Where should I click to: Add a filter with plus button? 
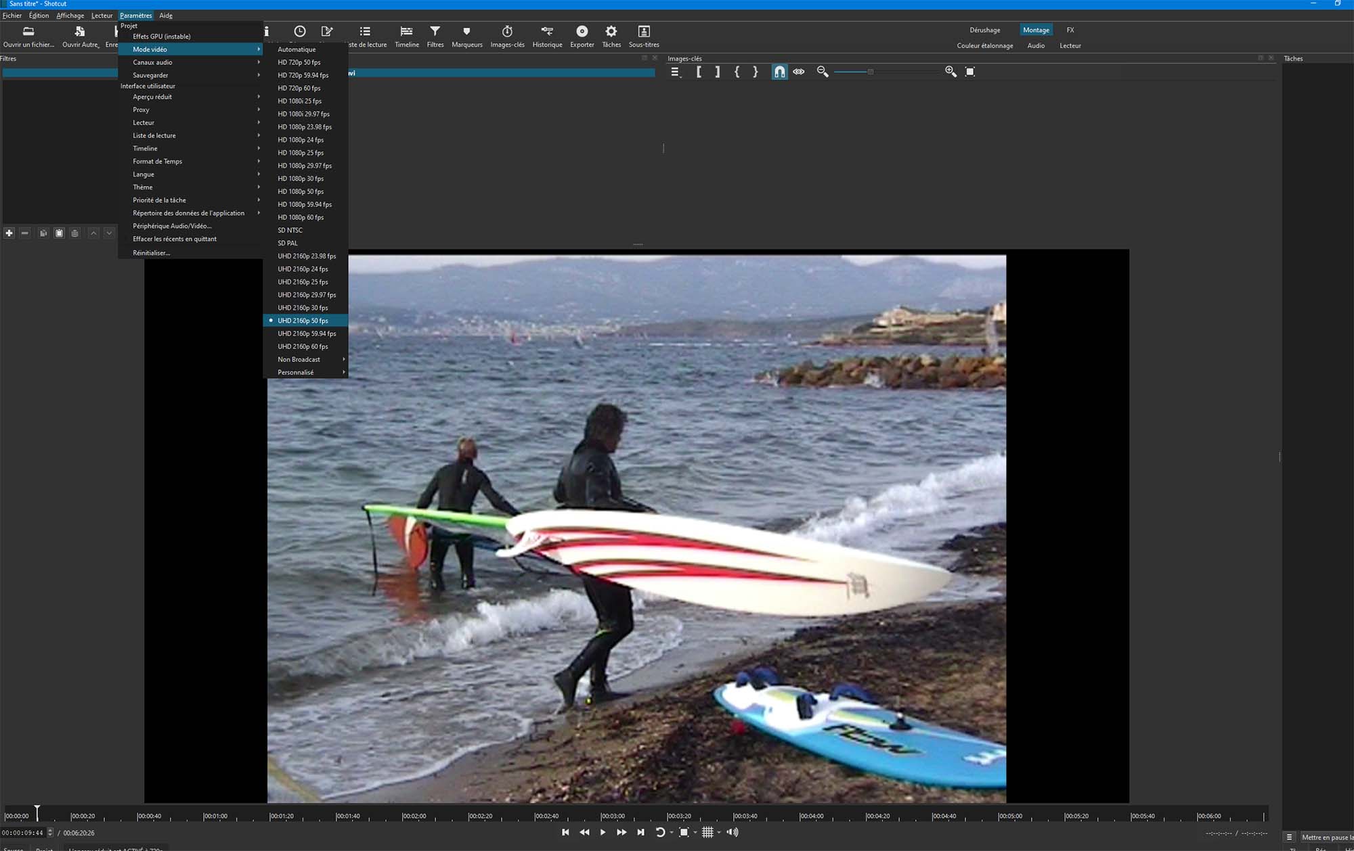click(x=9, y=233)
